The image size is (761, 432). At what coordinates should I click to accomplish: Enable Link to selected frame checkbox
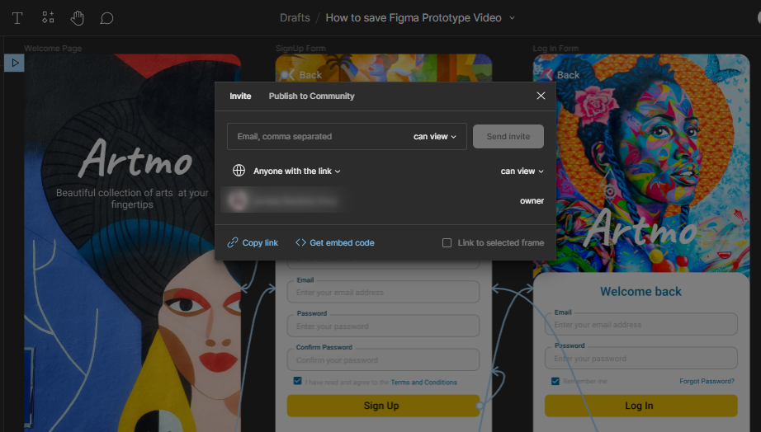click(447, 243)
